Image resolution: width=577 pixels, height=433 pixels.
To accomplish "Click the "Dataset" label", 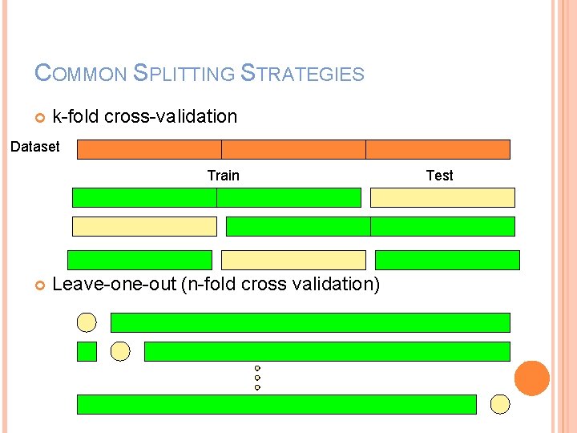I will pos(35,147).
